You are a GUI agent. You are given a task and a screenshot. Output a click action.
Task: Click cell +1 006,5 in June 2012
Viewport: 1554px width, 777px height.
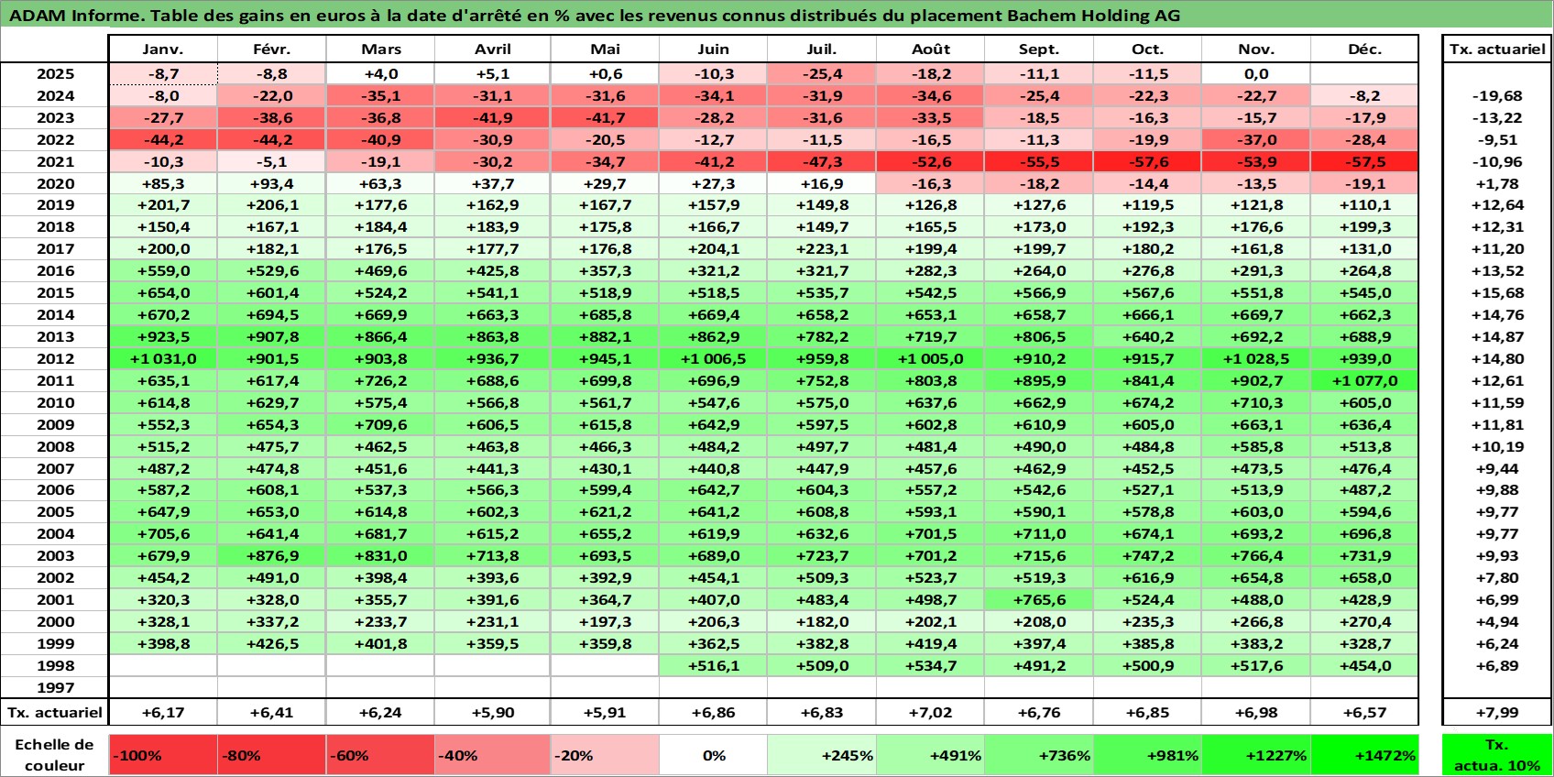(713, 359)
